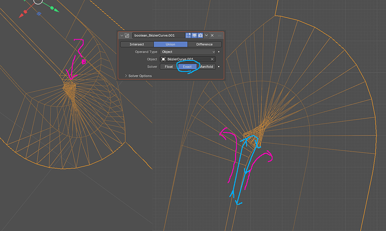
Task: Remove the boolean modifier with X
Action: coord(212,35)
